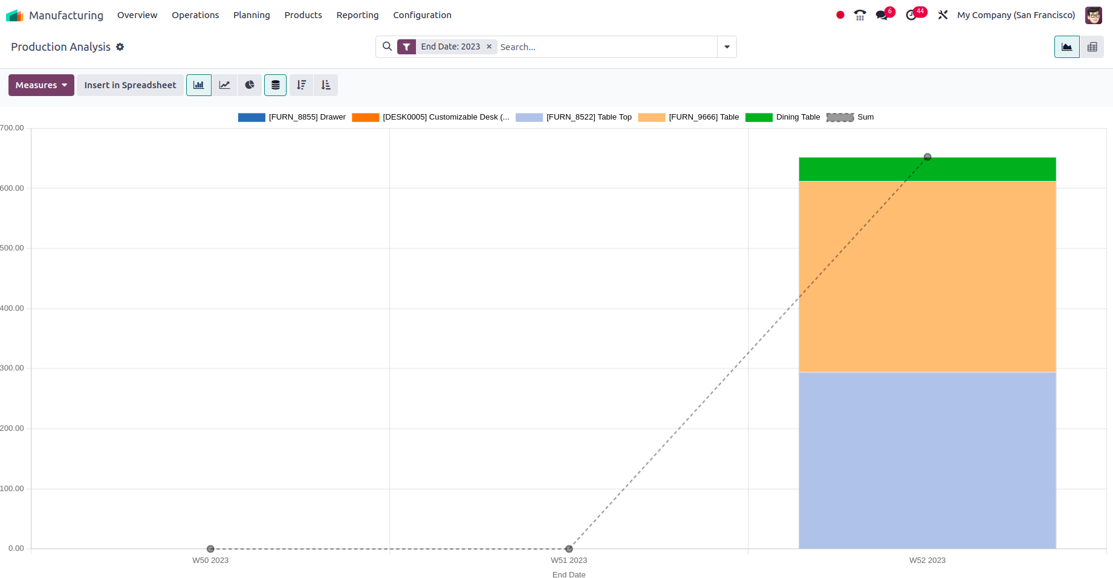Open activities clock icon with 44 badge
Screen dimensions: 1113x578
coord(911,15)
